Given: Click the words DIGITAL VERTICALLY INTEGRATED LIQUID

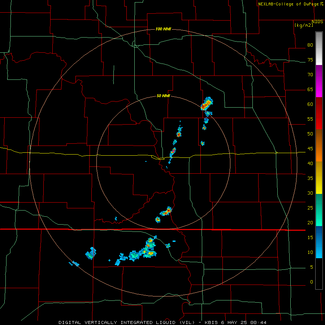Looking at the screenshot, I should [x=118, y=322].
